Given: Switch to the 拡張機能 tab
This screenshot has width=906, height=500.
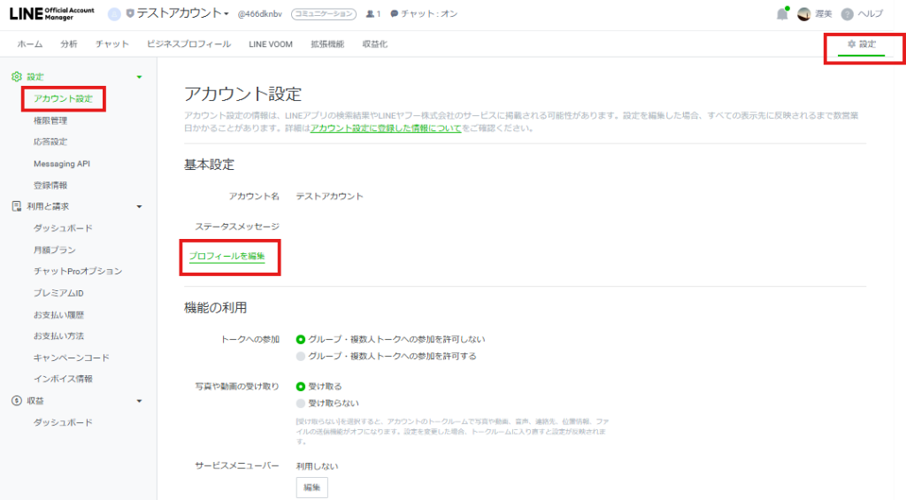Looking at the screenshot, I should coord(327,44).
